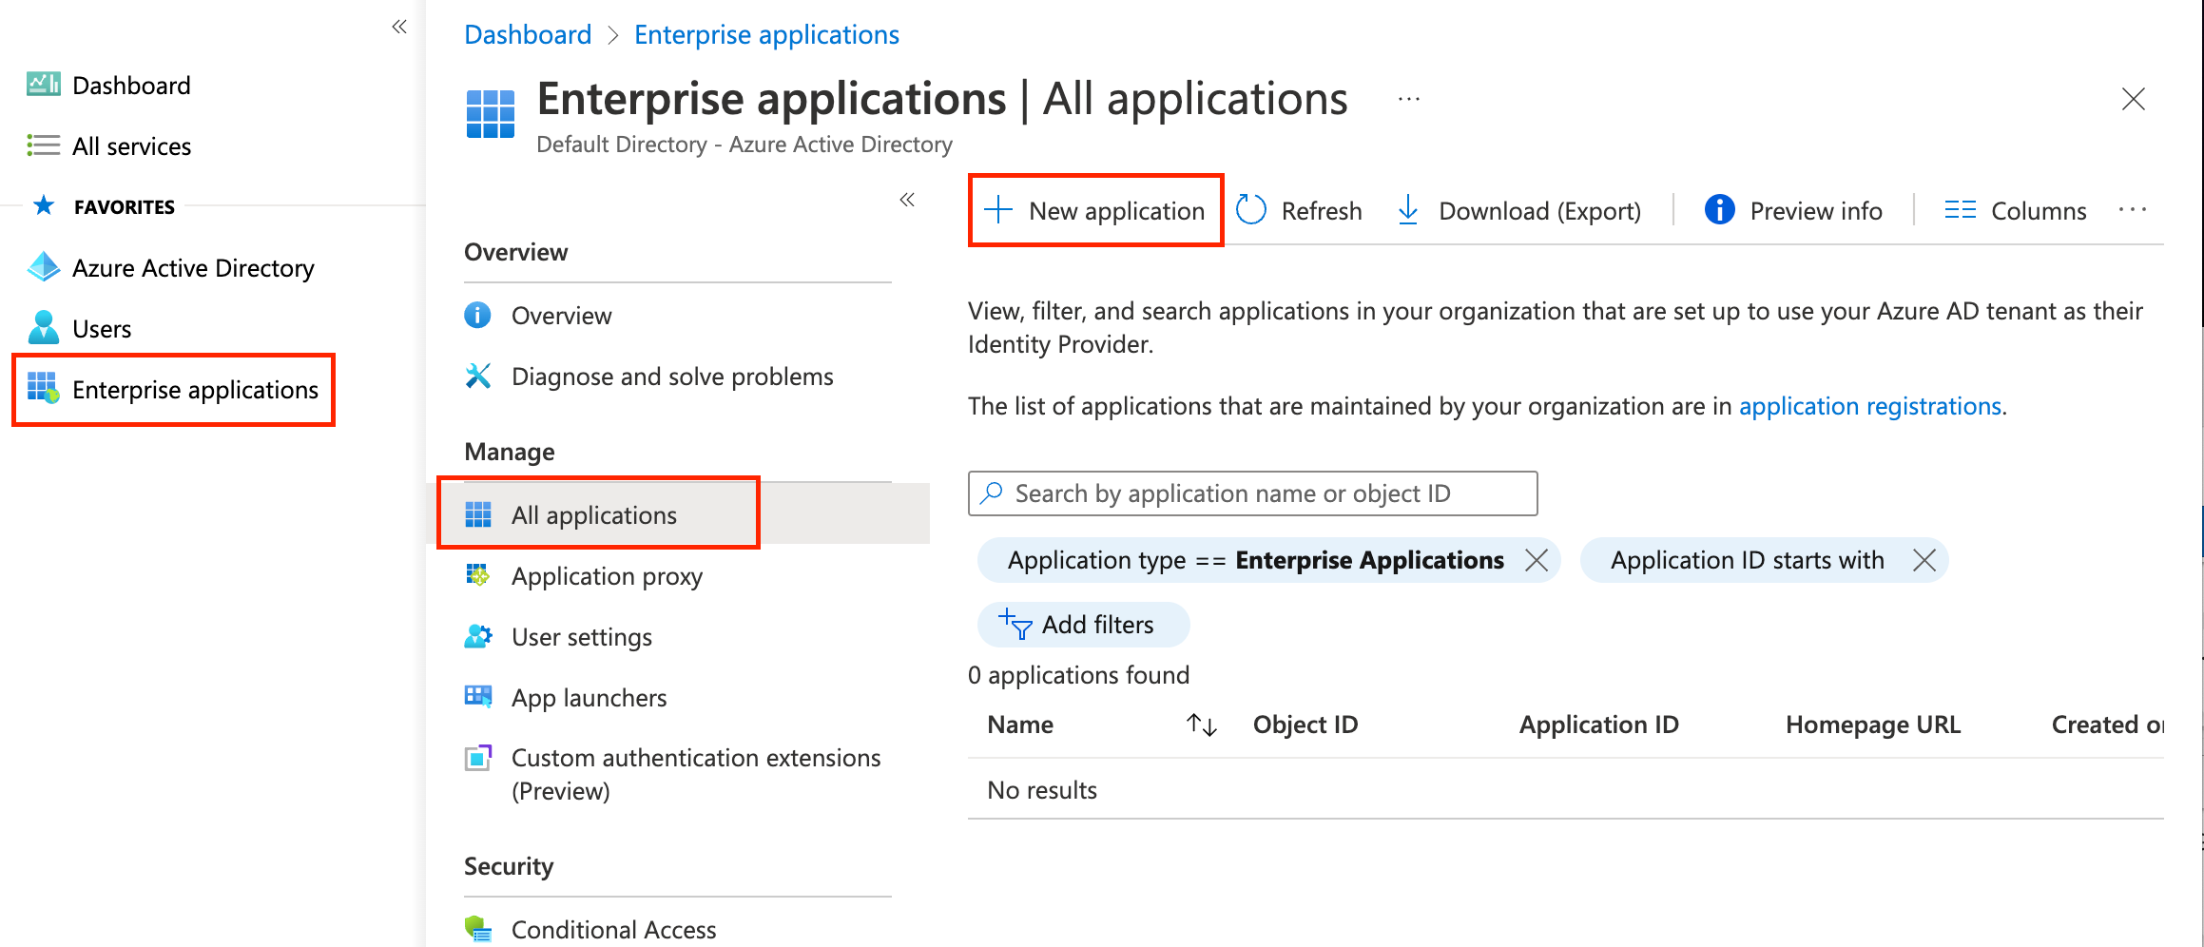
Task: Focus the application name or object ID search box
Action: coord(1252,493)
